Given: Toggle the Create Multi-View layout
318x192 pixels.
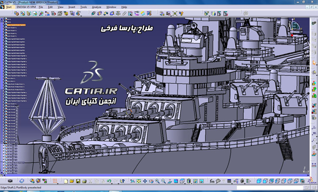Looking at the screenshot, I should pyautogui.click(x=176, y=181).
